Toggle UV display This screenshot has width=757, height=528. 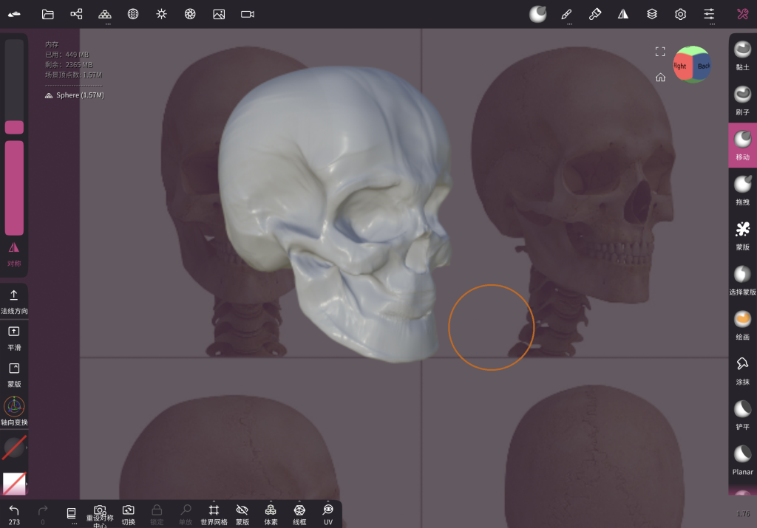tap(328, 515)
